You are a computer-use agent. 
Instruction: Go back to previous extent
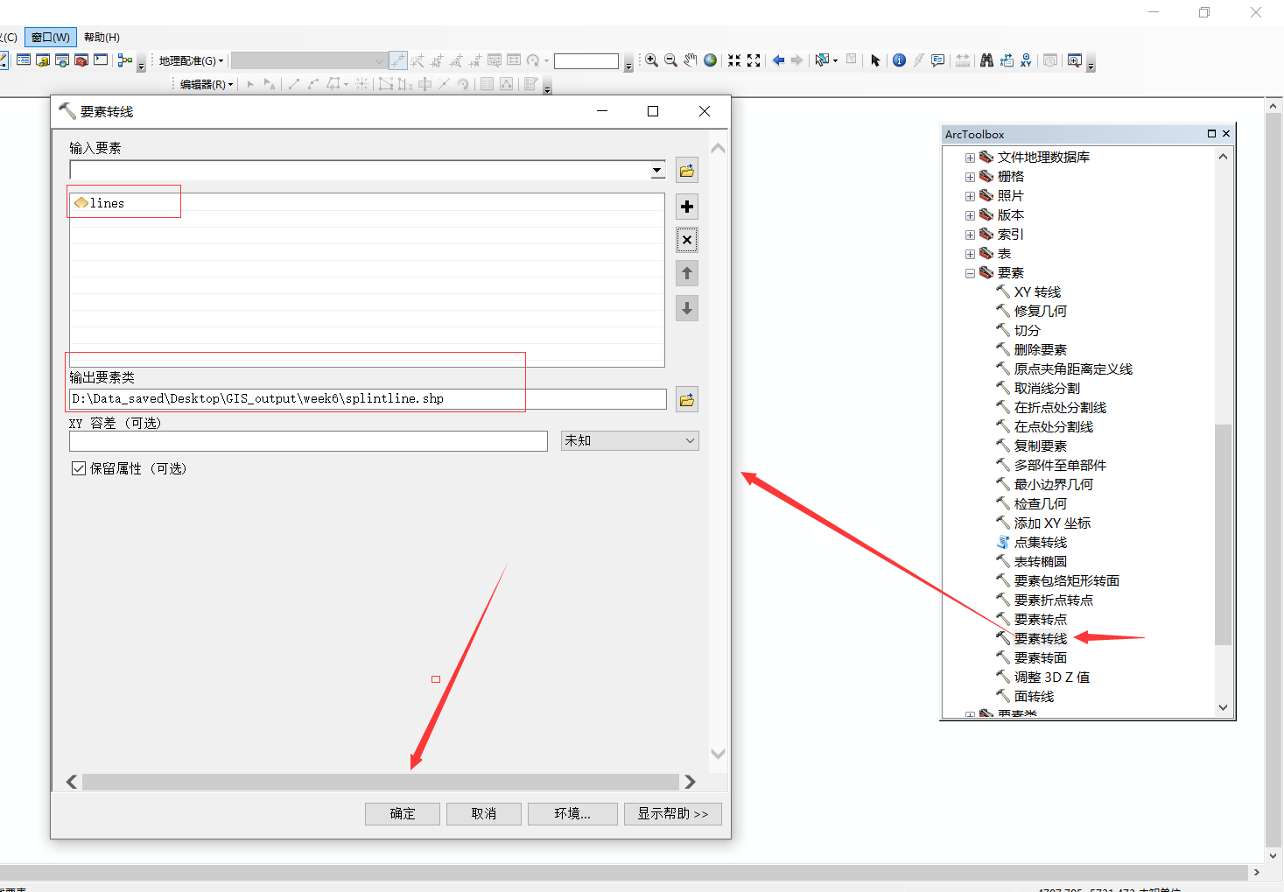pos(778,60)
